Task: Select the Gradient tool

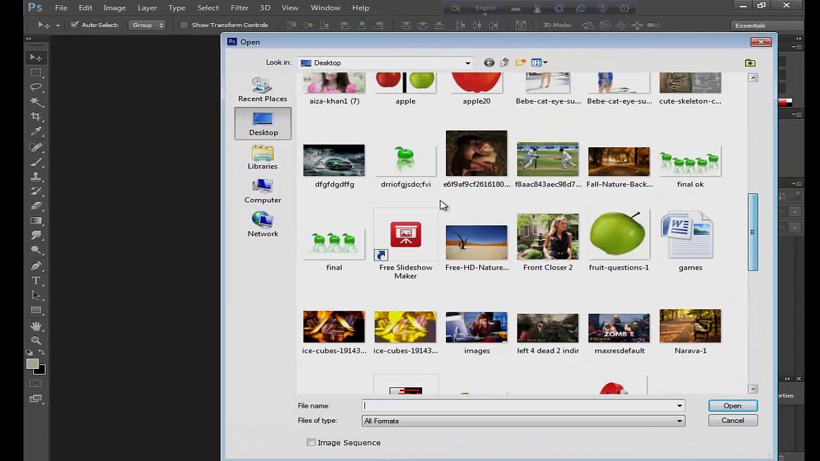Action: 37,220
